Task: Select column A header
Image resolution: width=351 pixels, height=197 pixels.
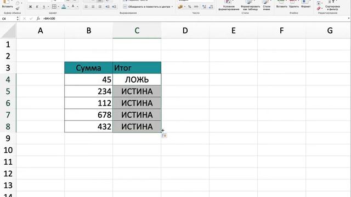Action: pos(40,31)
